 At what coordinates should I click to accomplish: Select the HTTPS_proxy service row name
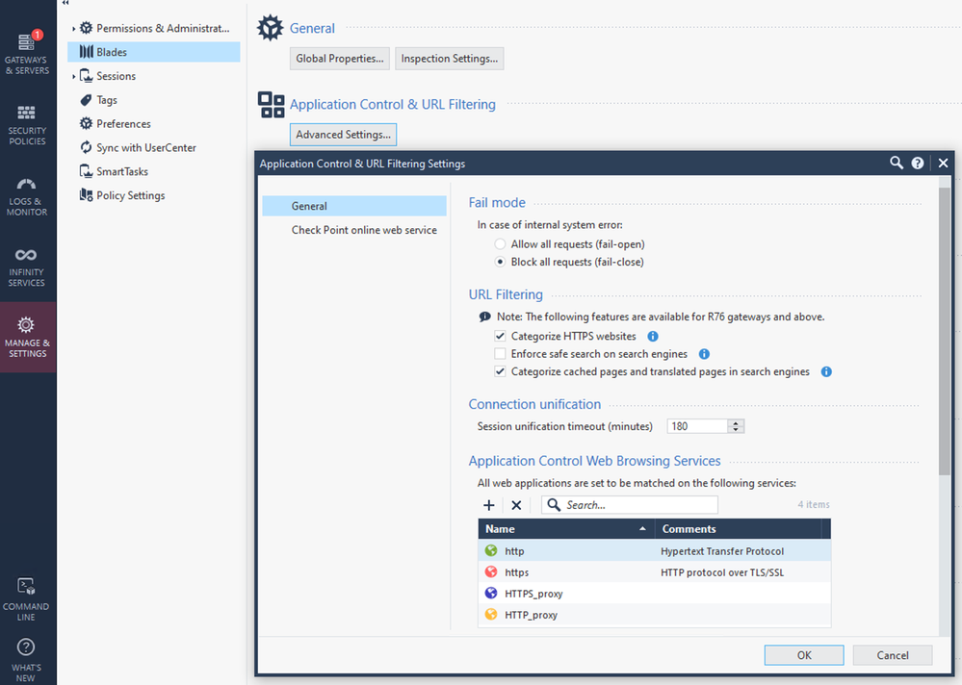(x=533, y=594)
